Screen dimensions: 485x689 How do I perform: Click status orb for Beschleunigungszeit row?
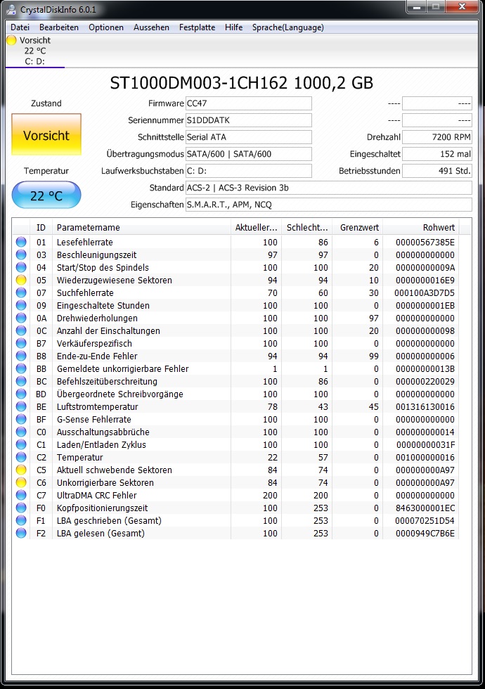pos(20,255)
